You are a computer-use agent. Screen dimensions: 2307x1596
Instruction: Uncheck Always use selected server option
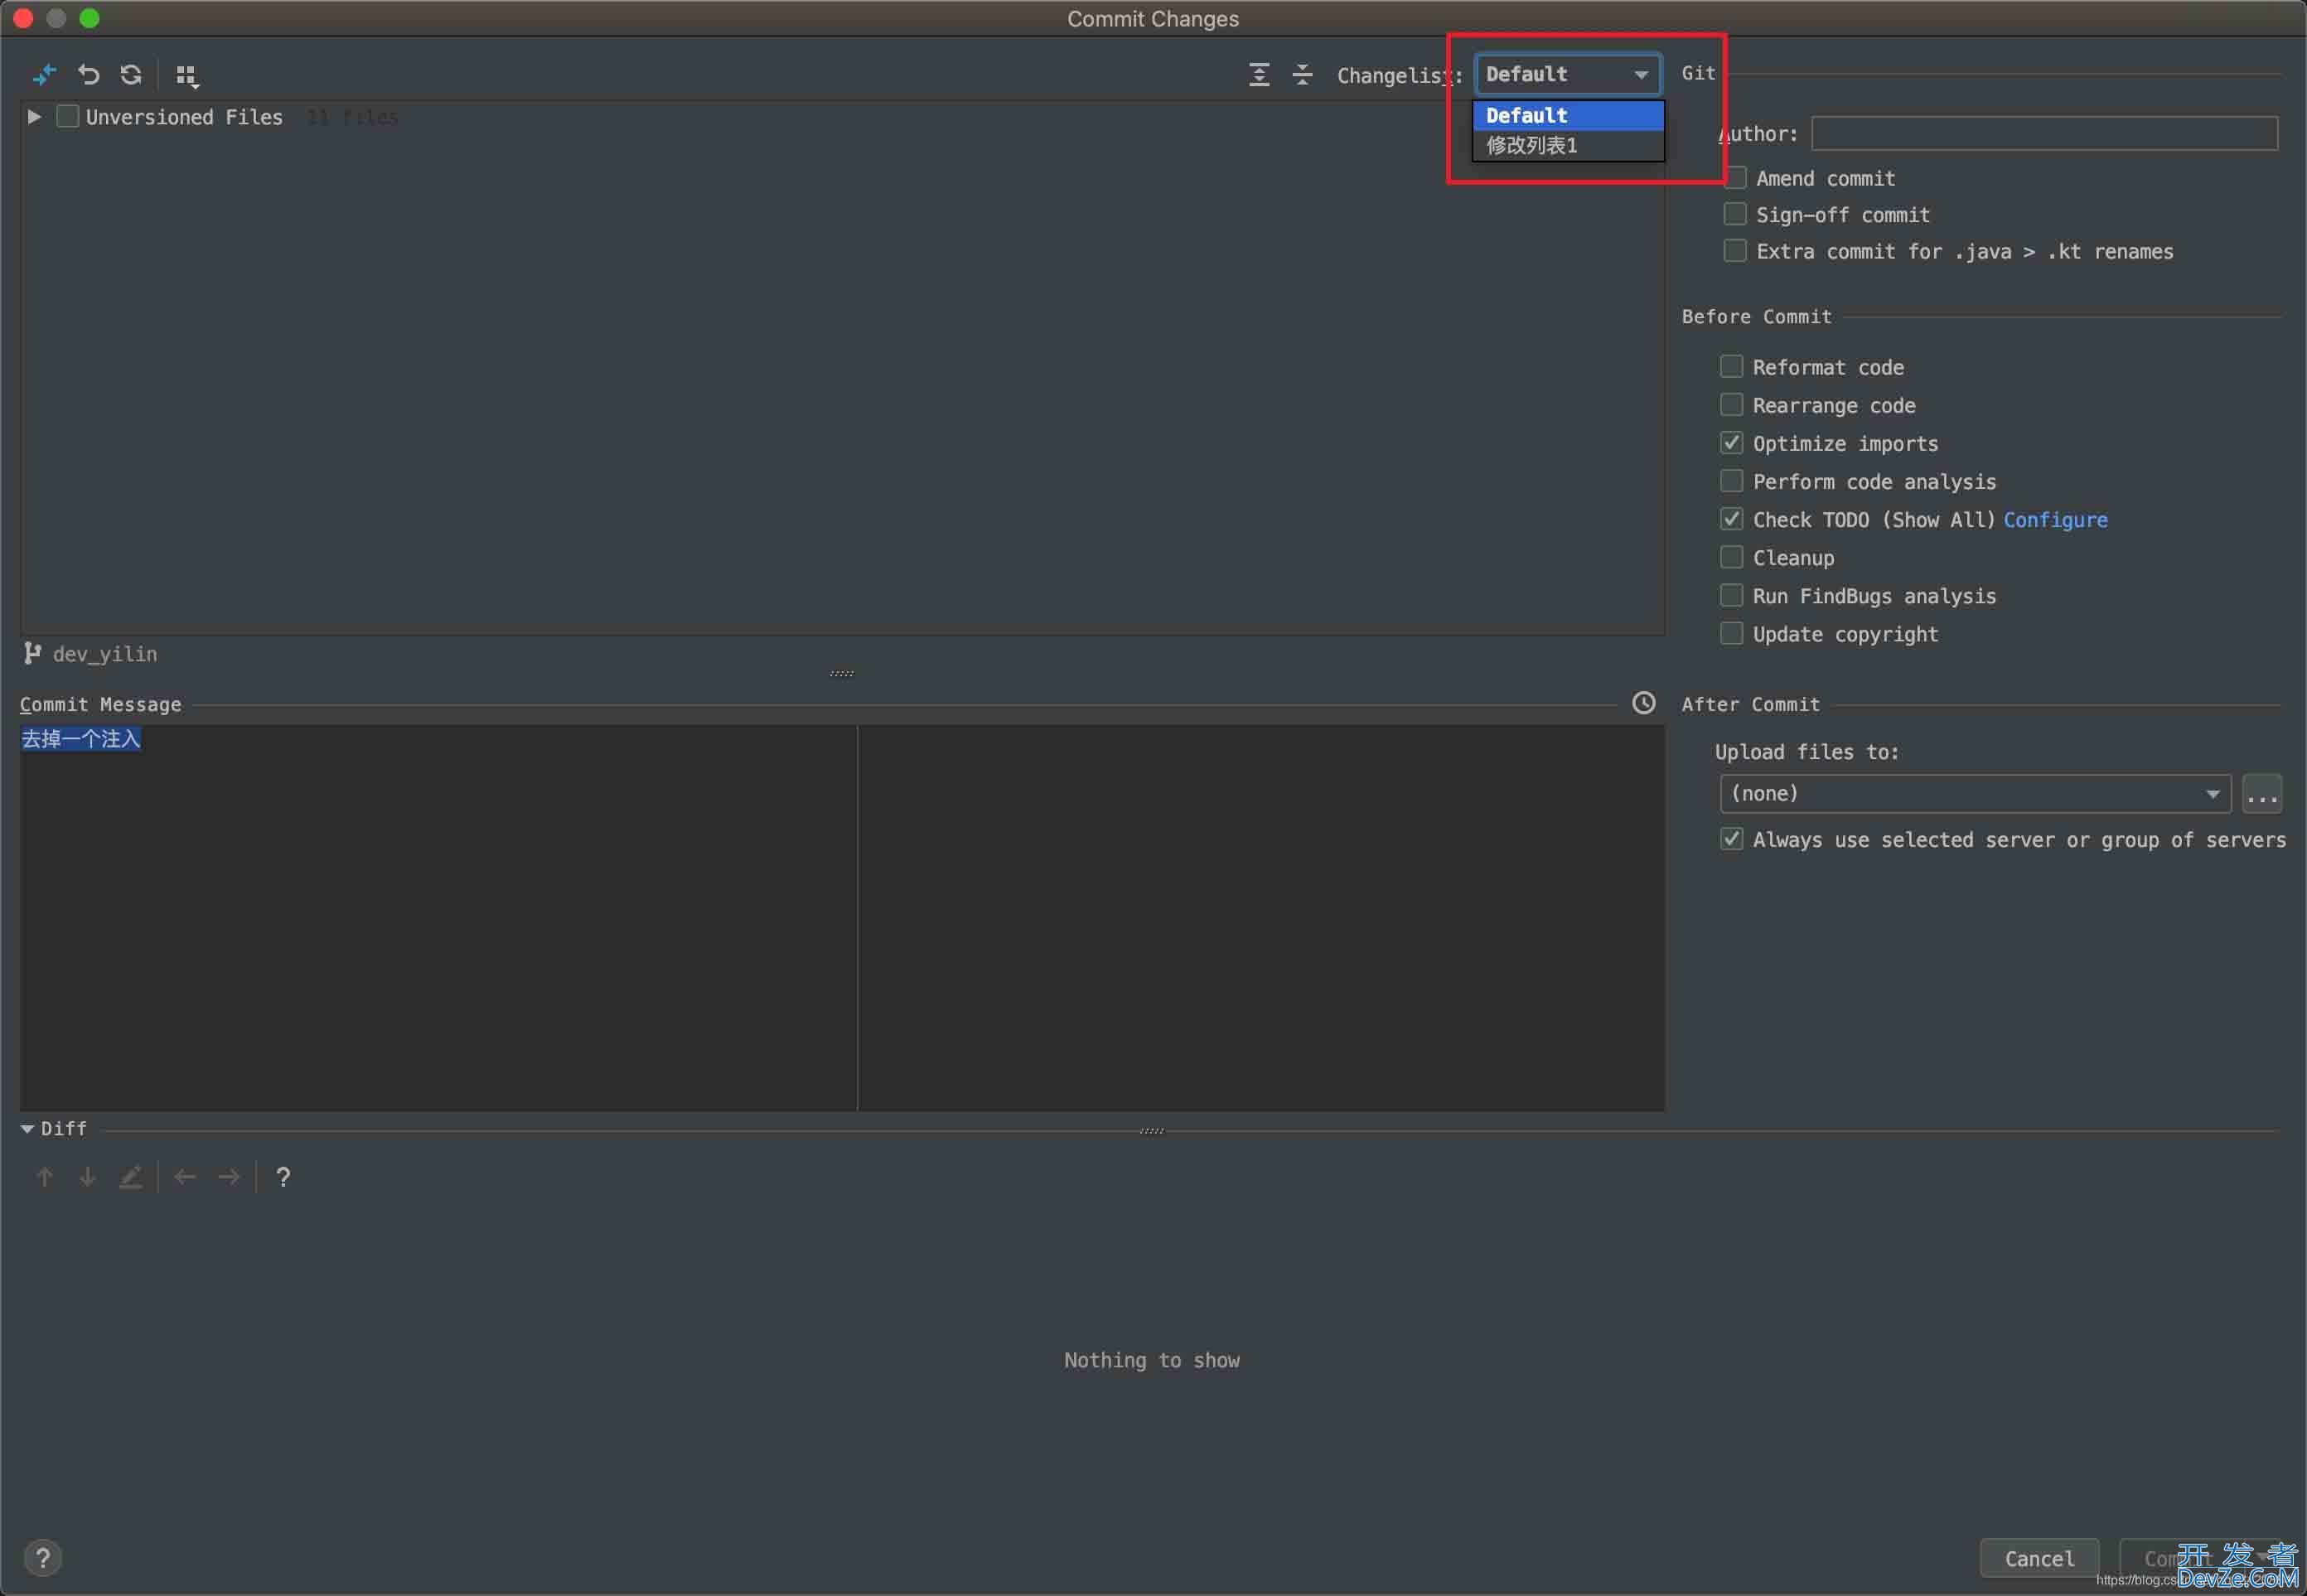[x=1731, y=839]
